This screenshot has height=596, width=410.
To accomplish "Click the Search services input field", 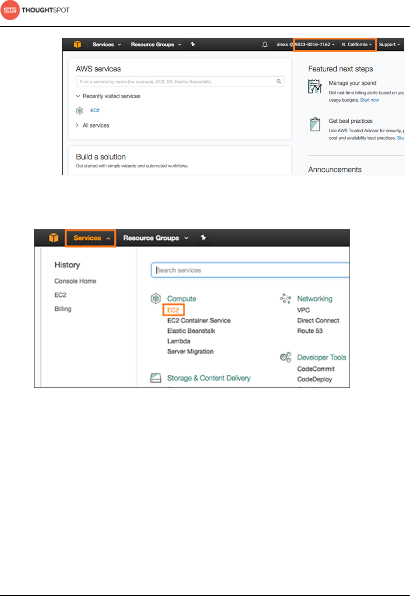I will (x=251, y=270).
